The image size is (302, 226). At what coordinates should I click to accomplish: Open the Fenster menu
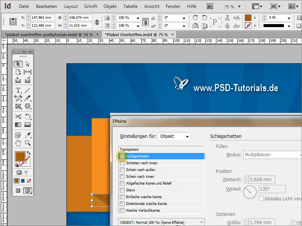tap(173, 6)
